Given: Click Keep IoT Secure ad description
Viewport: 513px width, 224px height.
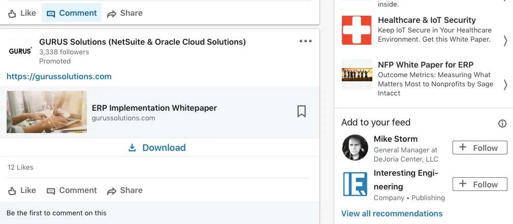Looking at the screenshot, I should click(x=434, y=35).
